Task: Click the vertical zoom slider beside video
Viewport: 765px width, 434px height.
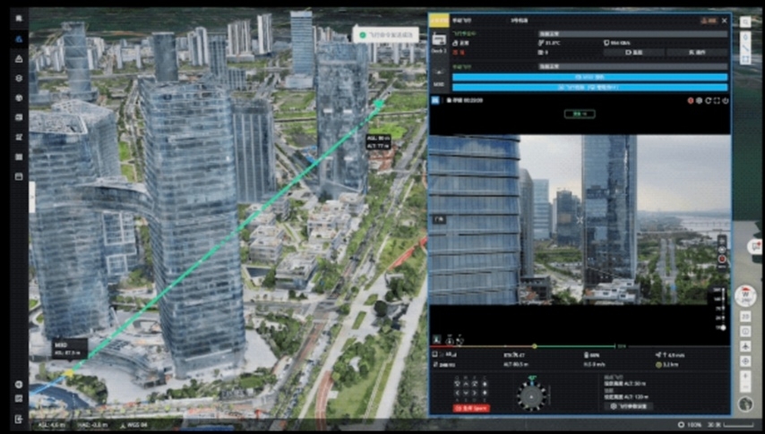Action: [721, 310]
